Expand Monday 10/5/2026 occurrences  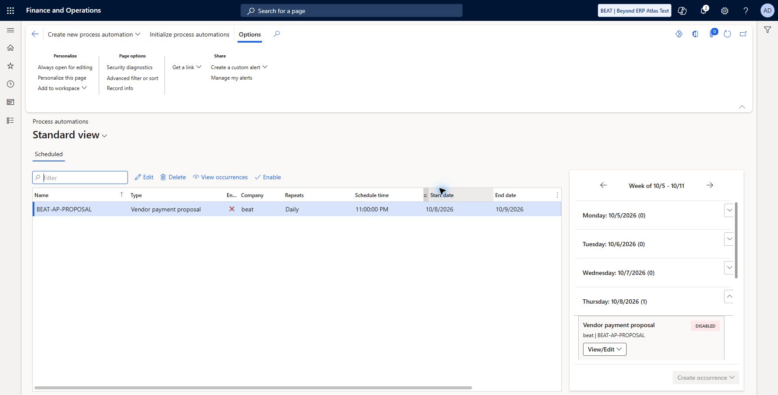729,211
